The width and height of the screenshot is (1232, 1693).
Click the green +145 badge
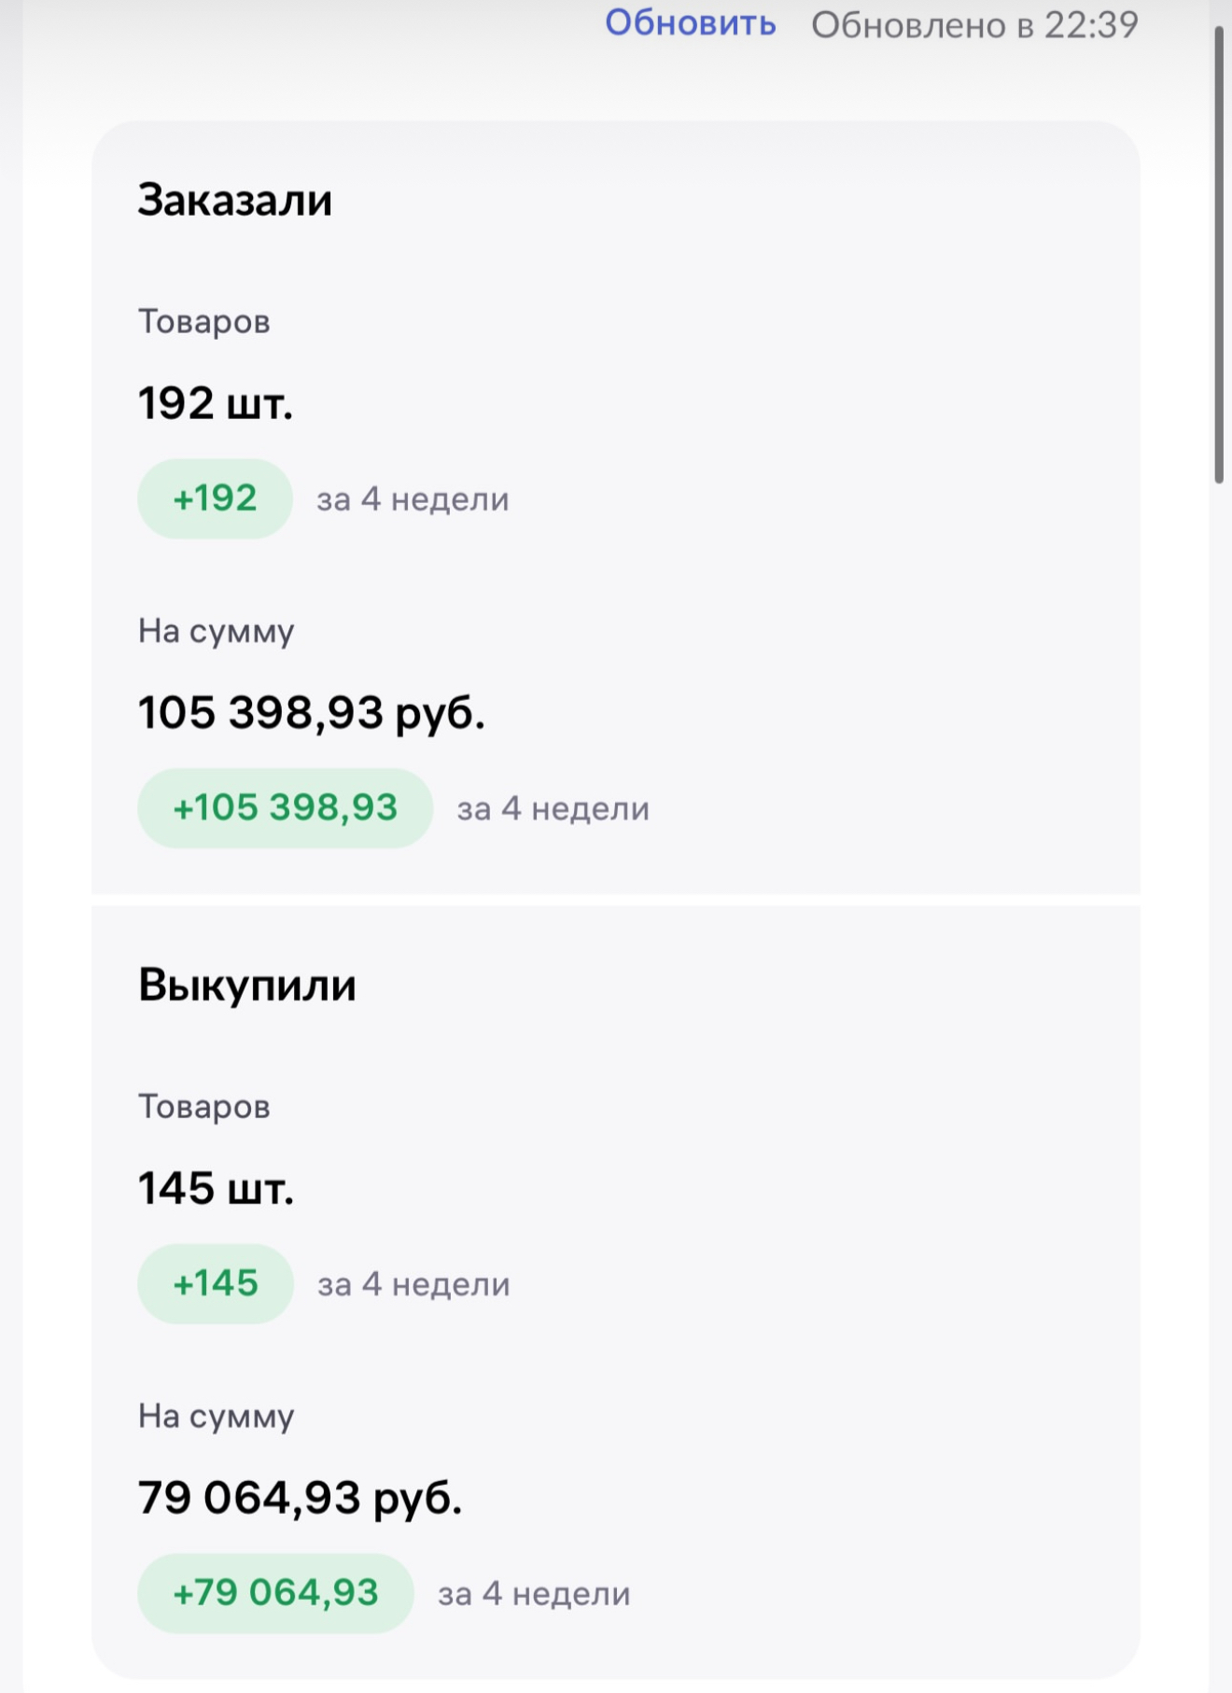pyautogui.click(x=216, y=1283)
